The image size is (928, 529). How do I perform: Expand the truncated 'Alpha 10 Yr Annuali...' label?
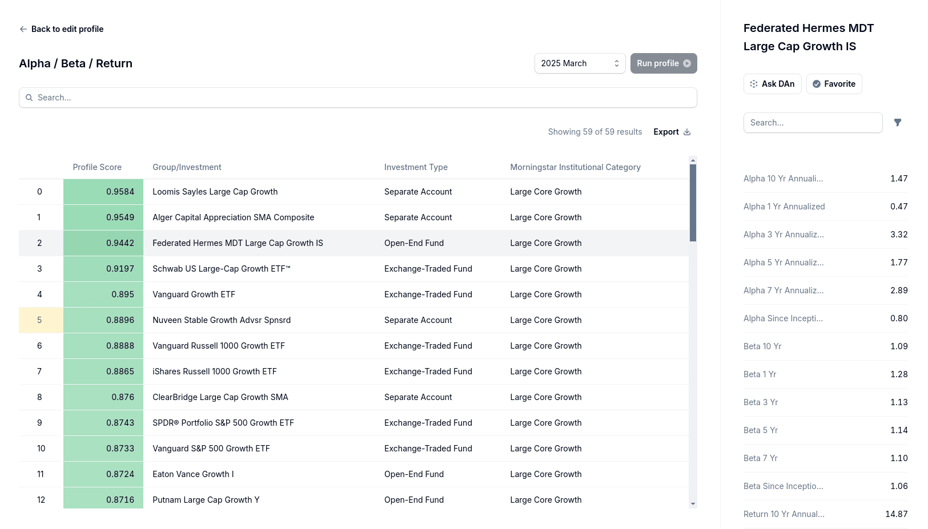[x=783, y=178]
